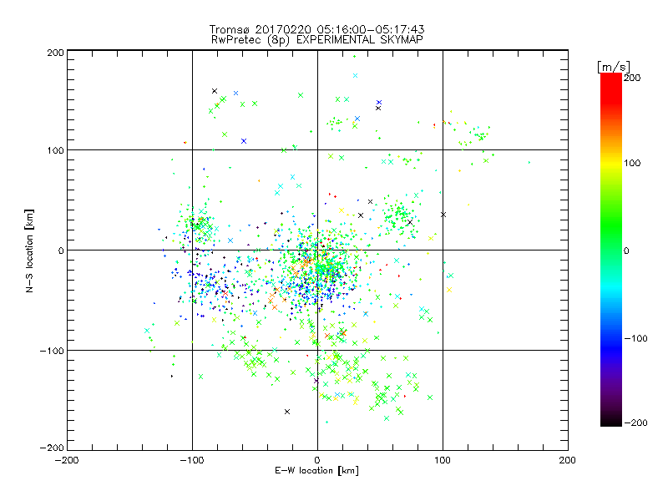Click the subtitle 'RwPretec (8p) EXPERIMENTAL SKYMAP'

(x=317, y=40)
